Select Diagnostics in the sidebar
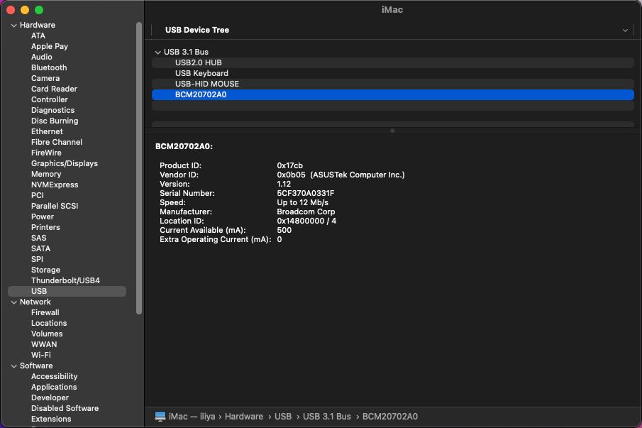The image size is (642, 428). (x=52, y=110)
